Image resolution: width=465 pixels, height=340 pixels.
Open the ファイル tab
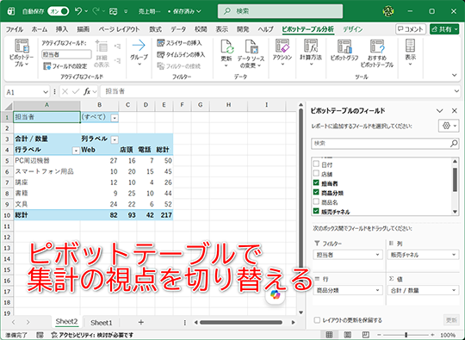click(x=15, y=29)
